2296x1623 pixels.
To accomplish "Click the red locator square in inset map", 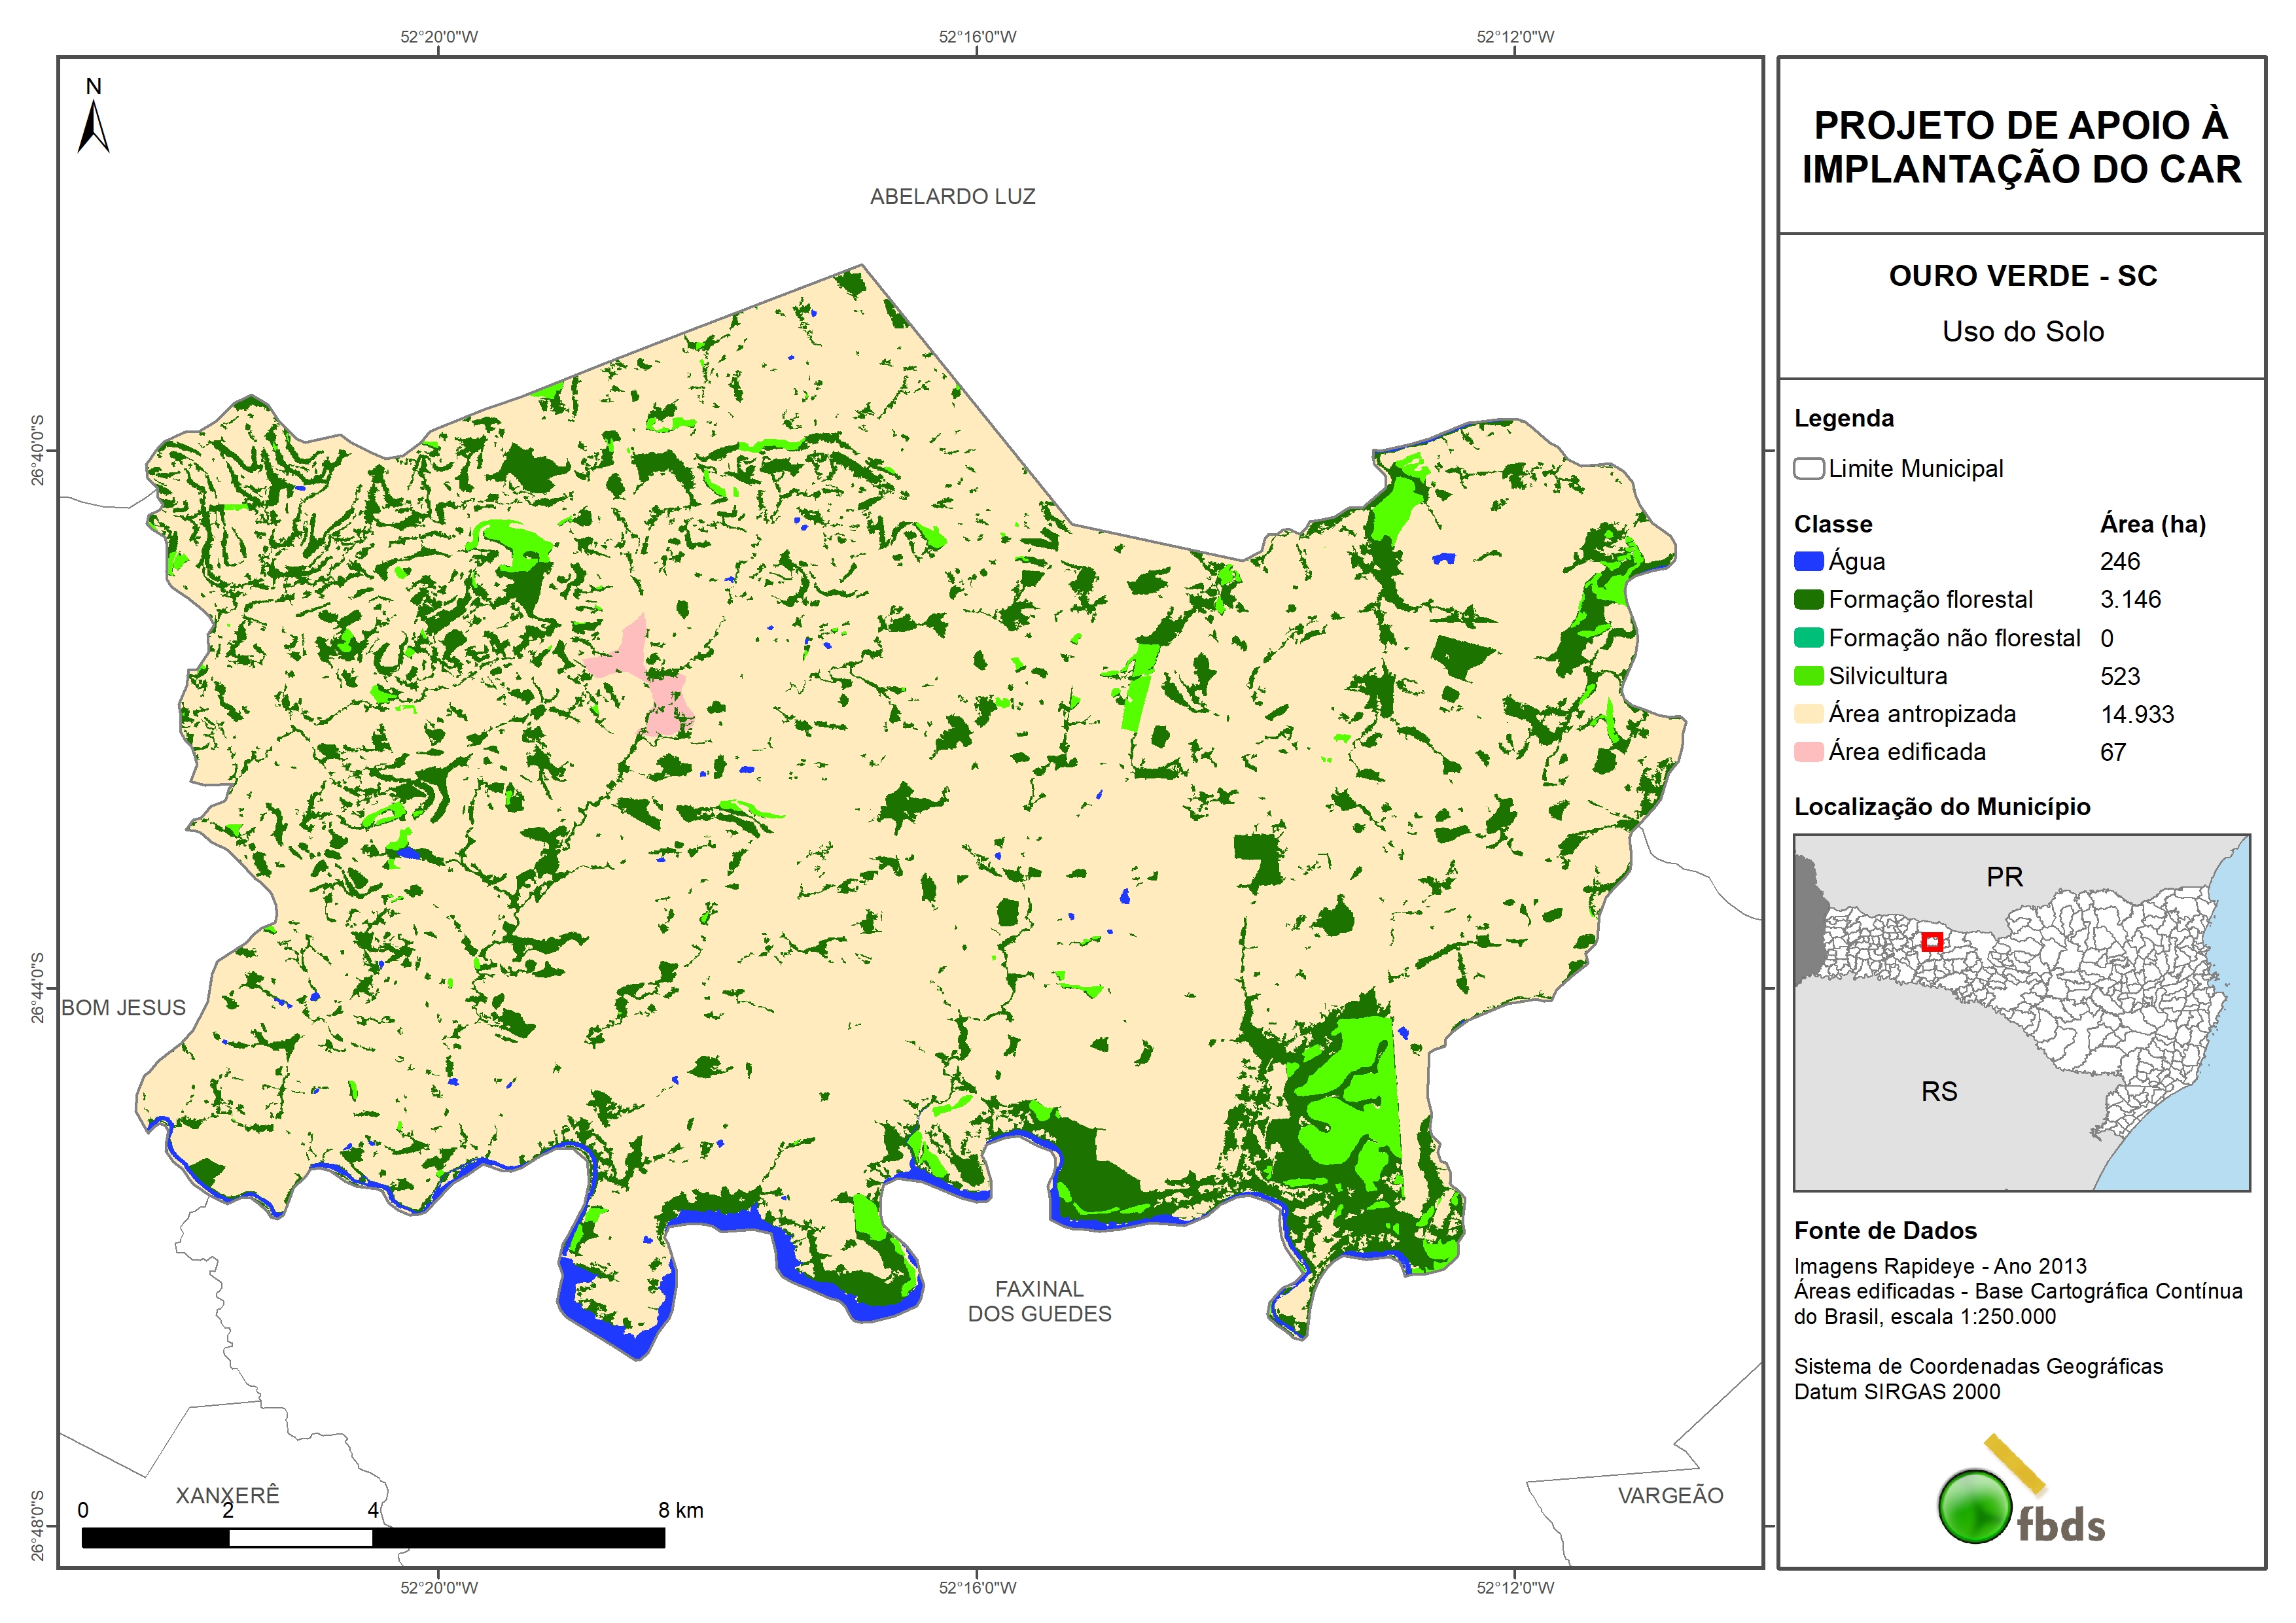I will 1932,941.
